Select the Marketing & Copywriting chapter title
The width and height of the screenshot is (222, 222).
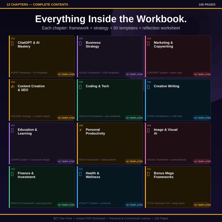point(163,44)
